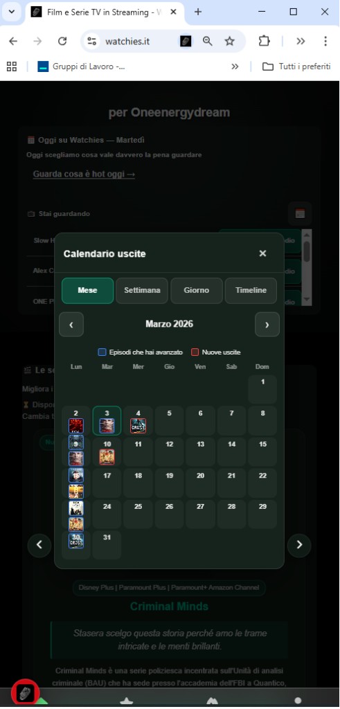Screen dimensions: 340x709
Task: Select day 1 in the calendar
Action: coord(262,389)
